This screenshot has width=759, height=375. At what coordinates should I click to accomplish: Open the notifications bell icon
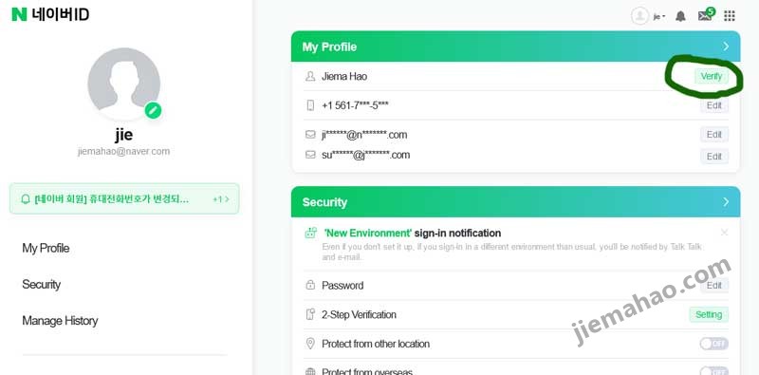(x=680, y=16)
